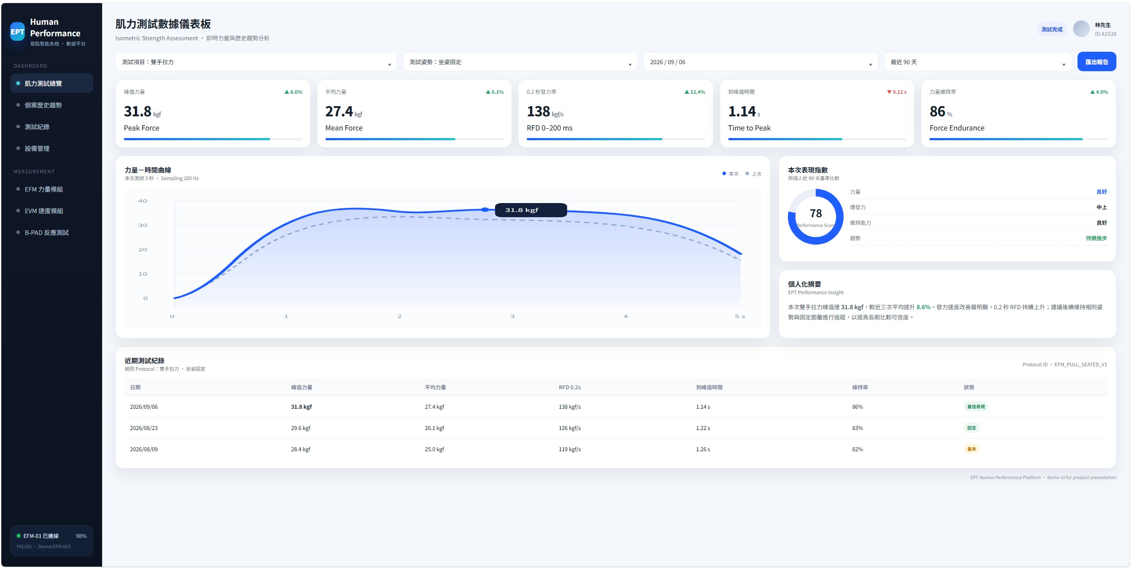Click the 本次 legend marker
1131x568 pixels.
[724, 173]
